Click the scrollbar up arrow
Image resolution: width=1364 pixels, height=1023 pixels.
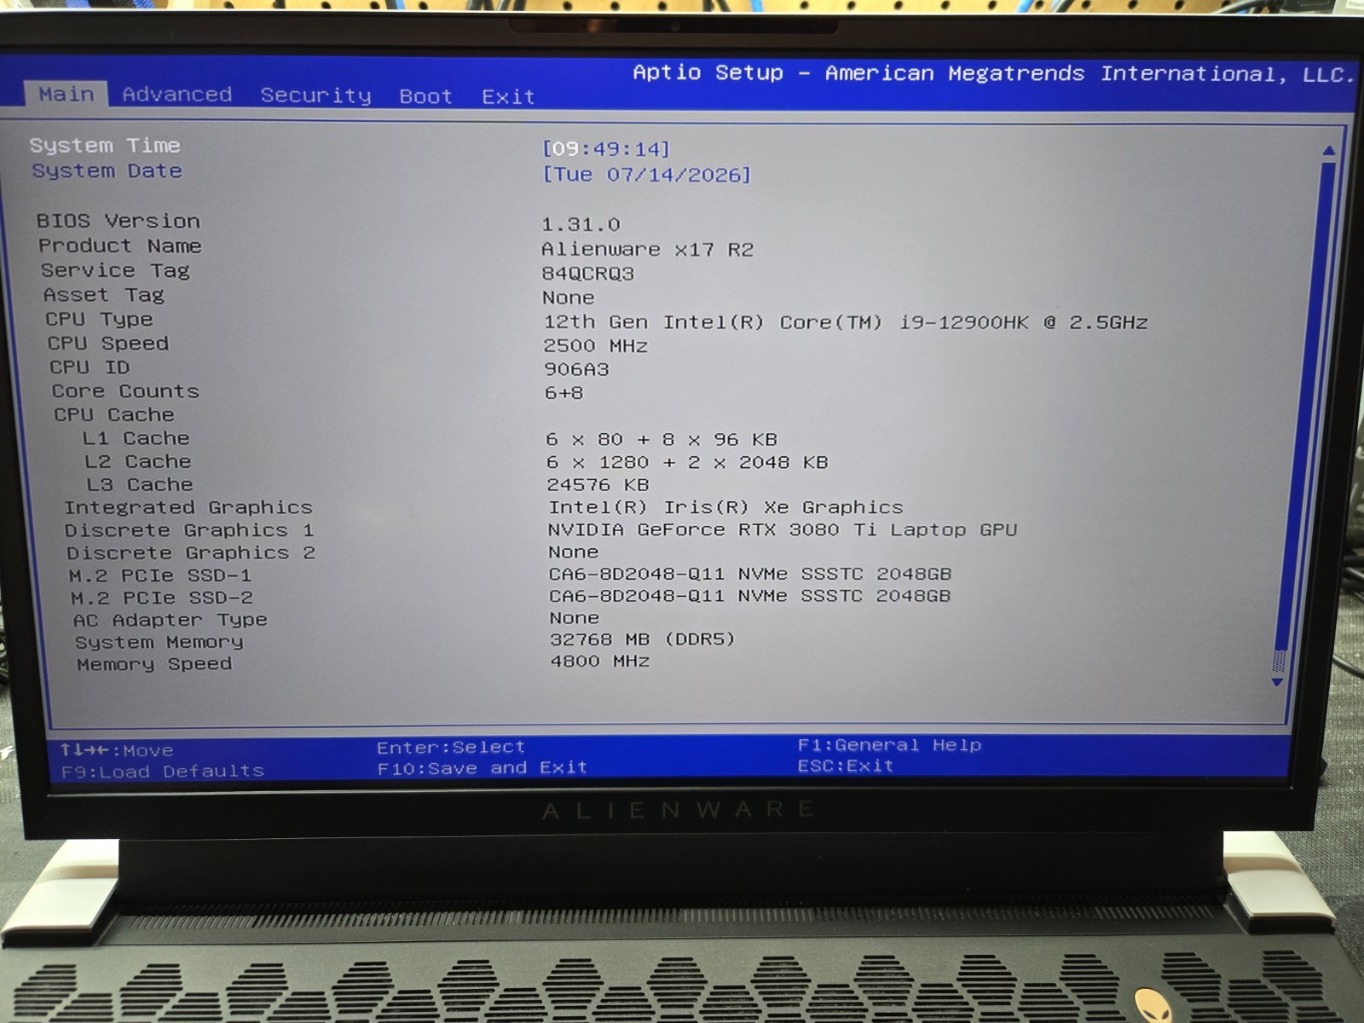(x=1328, y=150)
